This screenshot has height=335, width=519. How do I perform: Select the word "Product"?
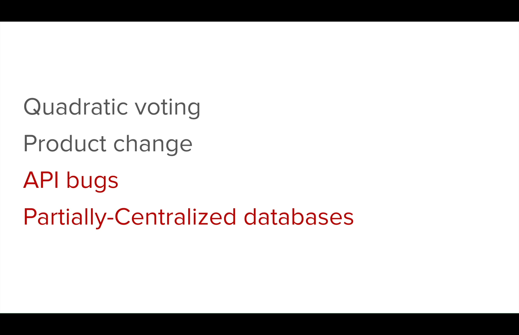pyautogui.click(x=65, y=143)
